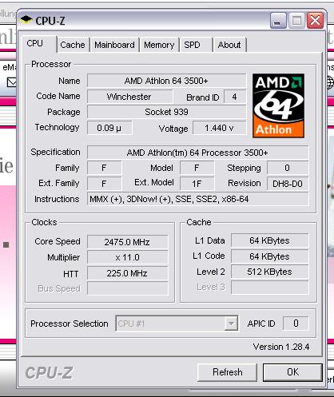
Task: Go to the About tab
Action: [229, 45]
